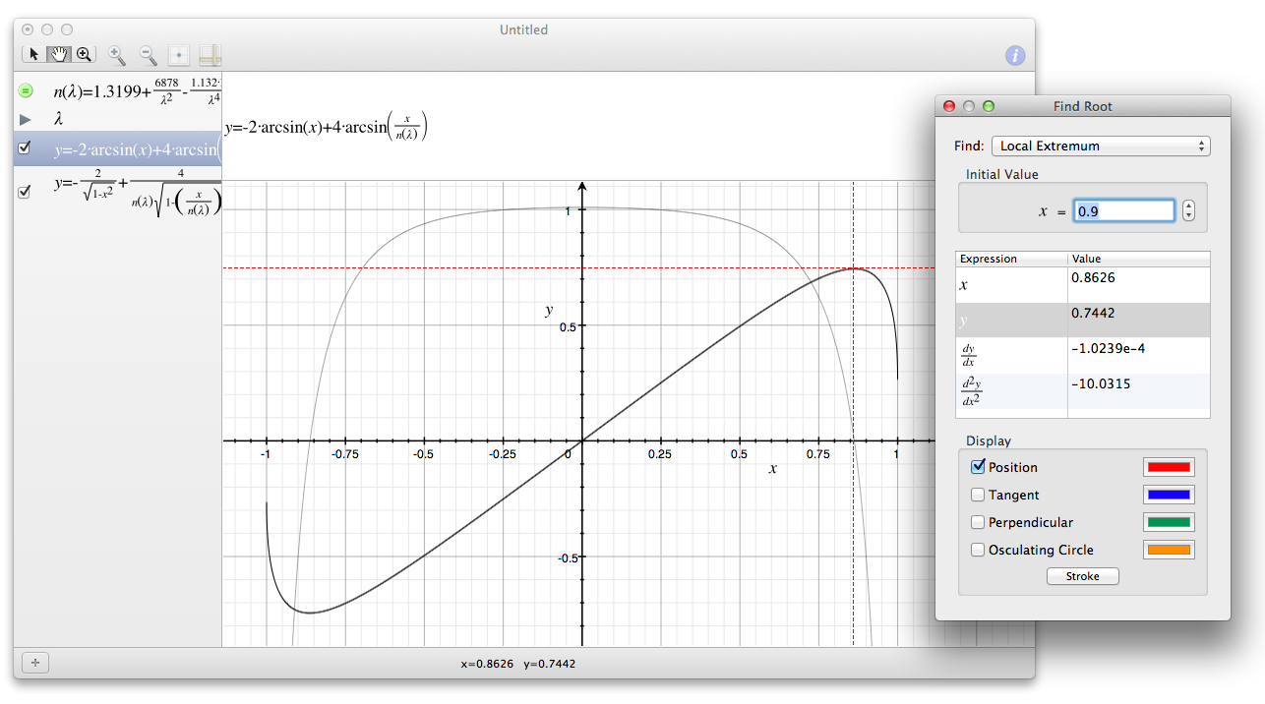The height and width of the screenshot is (704, 1265).
Task: Open the blue info inspector icon
Action: [x=1015, y=56]
